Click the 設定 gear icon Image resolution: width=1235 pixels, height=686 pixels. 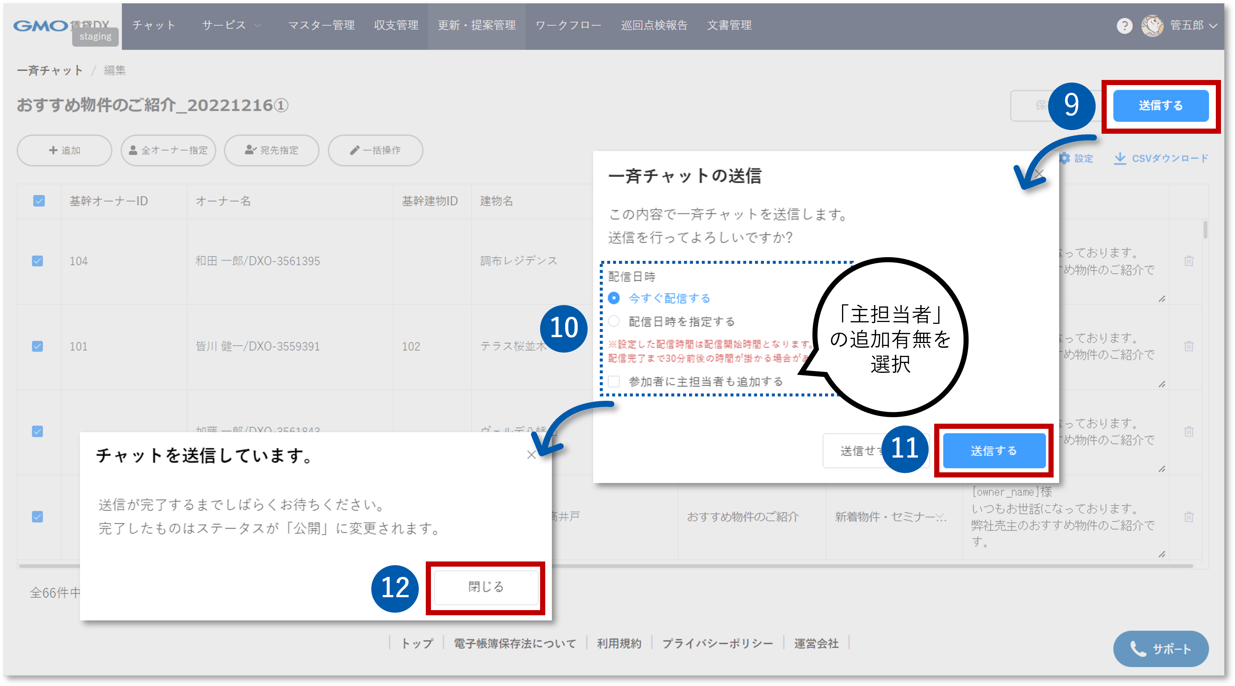point(1064,158)
